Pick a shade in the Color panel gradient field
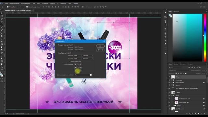 pos(187,38)
